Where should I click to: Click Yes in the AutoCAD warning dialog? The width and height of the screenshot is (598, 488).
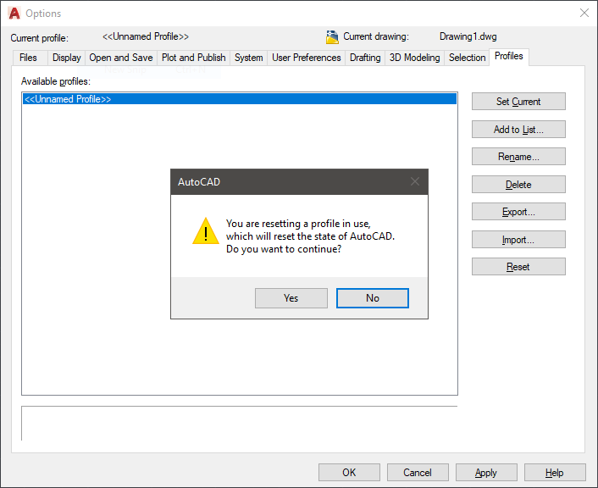[291, 298]
